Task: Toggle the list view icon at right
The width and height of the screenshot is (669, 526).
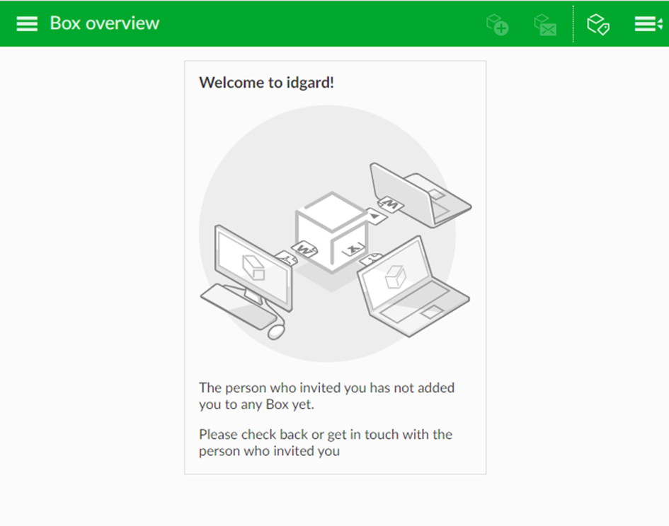Action: [x=648, y=24]
